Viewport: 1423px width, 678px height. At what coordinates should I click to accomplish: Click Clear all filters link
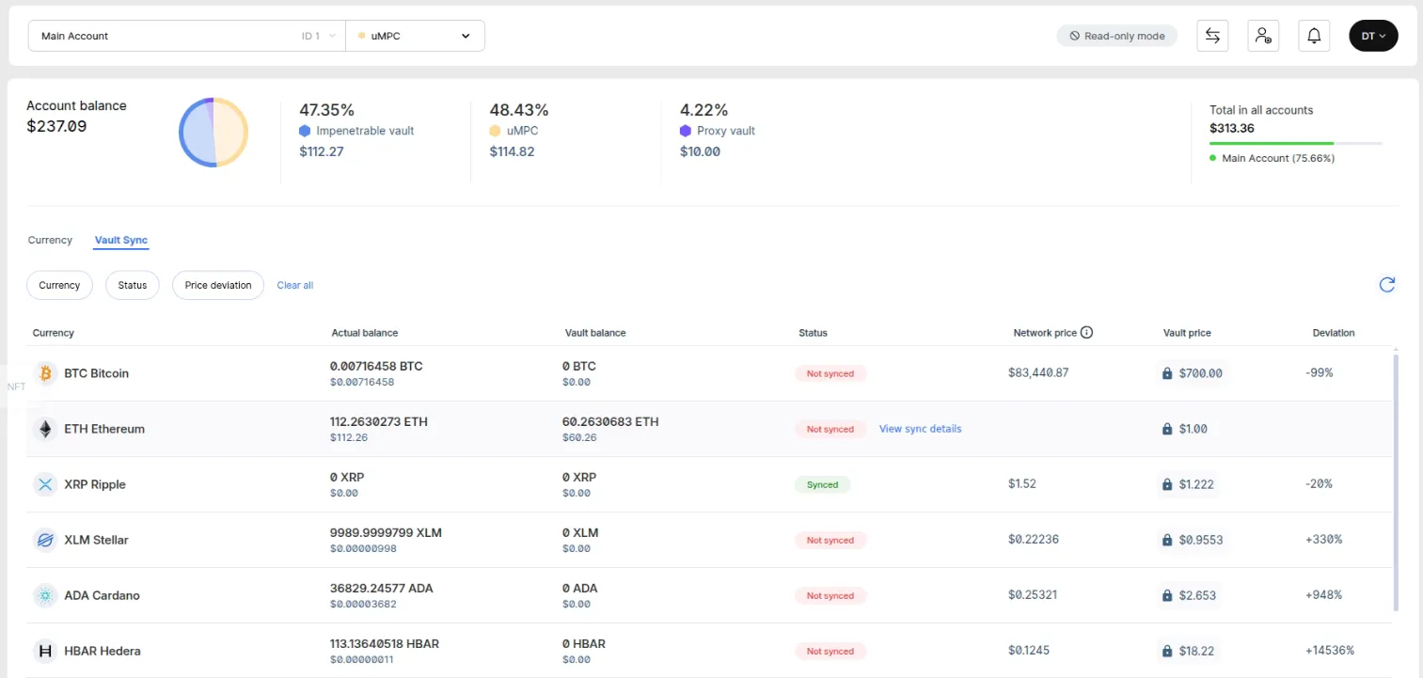[x=294, y=285]
